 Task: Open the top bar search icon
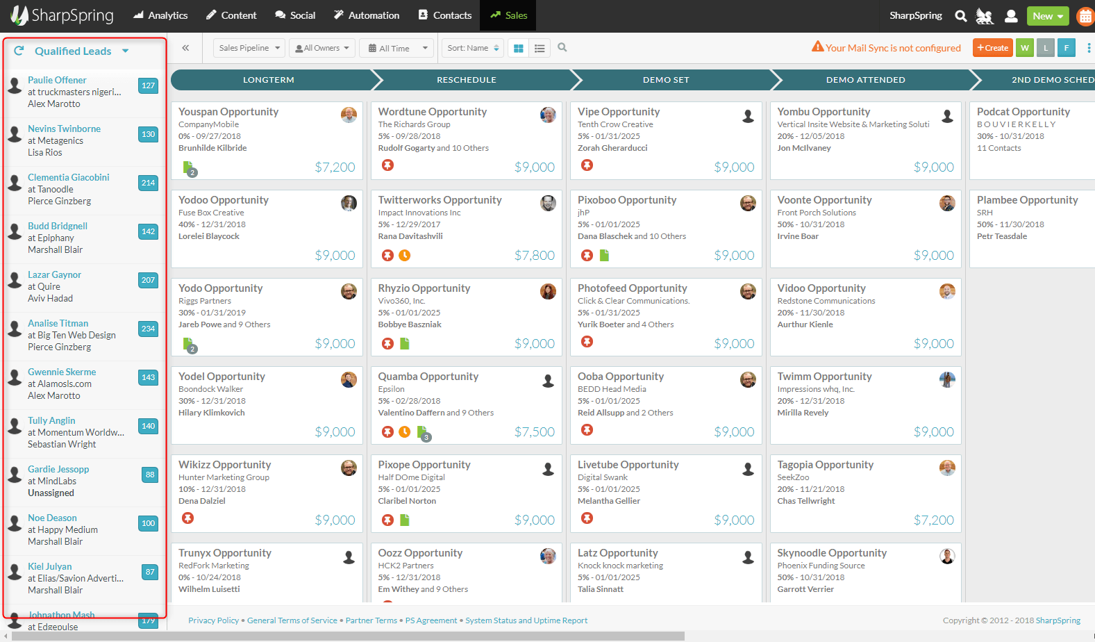coord(961,16)
